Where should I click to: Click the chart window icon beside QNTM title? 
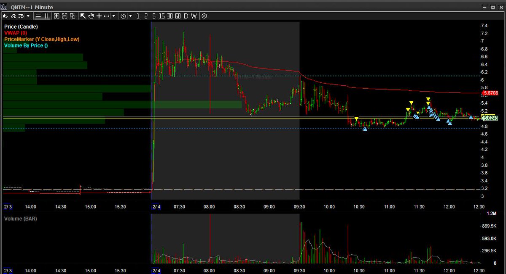pos(3,7)
